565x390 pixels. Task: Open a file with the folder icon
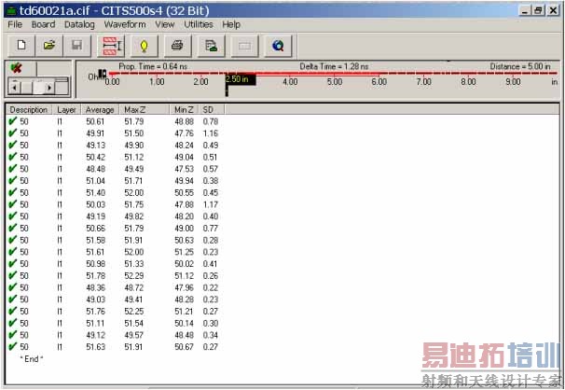tap(49, 46)
